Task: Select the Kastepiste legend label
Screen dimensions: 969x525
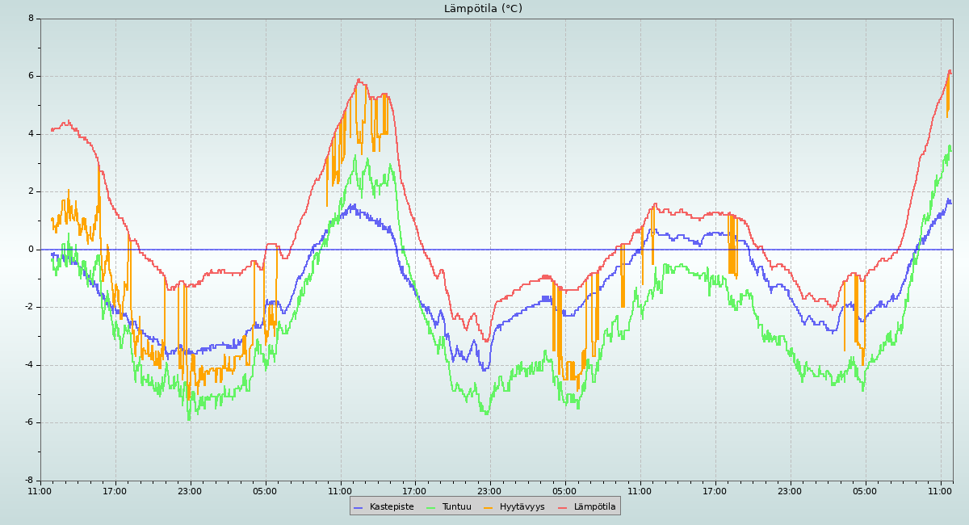Action: click(391, 507)
